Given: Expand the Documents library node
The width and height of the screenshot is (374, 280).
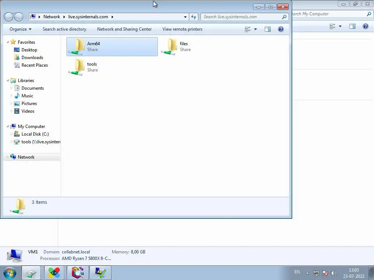Looking at the screenshot, I should 11,88.
